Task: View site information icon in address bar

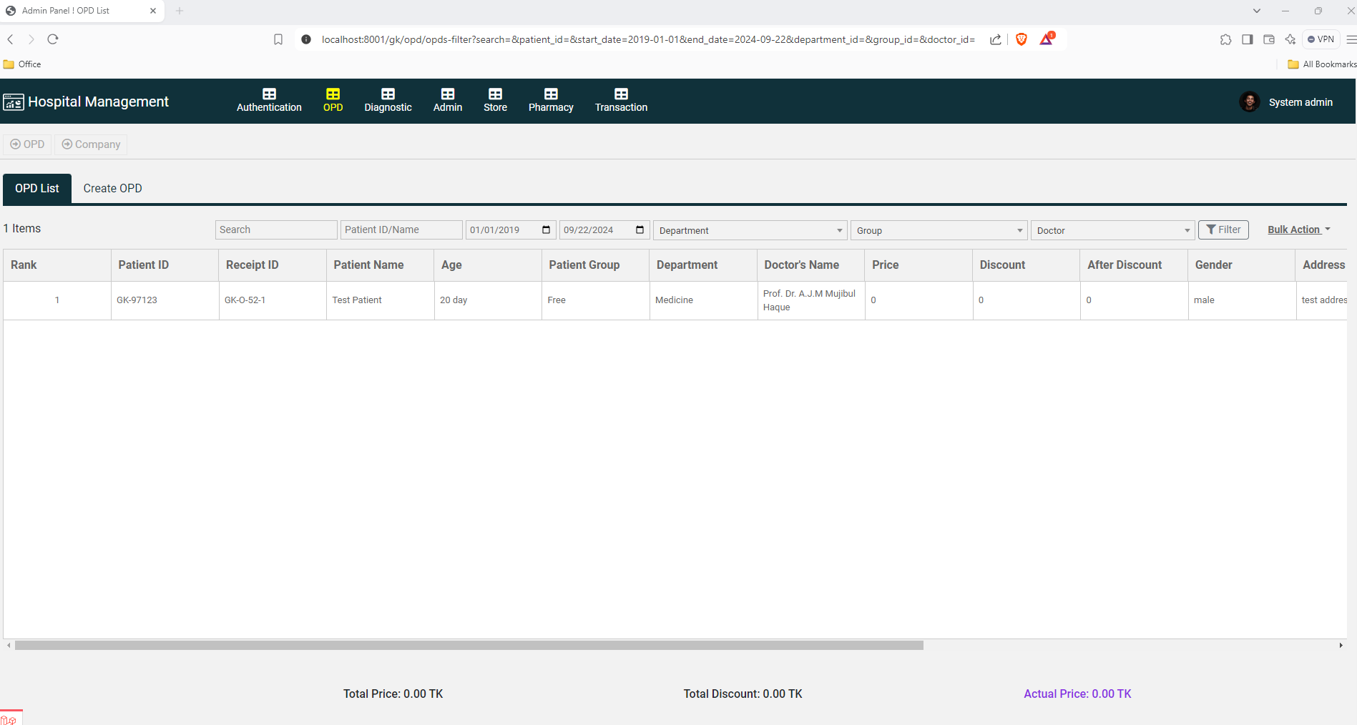Action: (x=306, y=39)
